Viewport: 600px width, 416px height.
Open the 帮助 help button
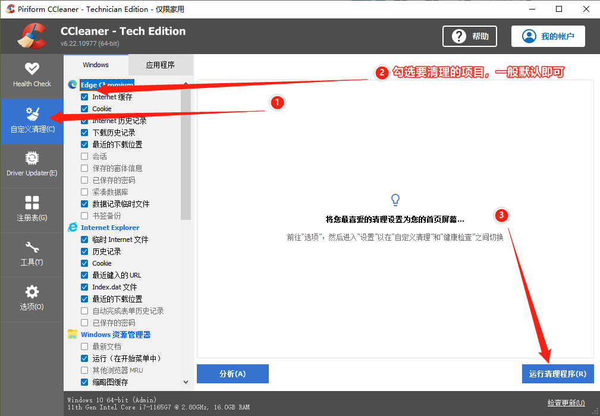coord(470,36)
